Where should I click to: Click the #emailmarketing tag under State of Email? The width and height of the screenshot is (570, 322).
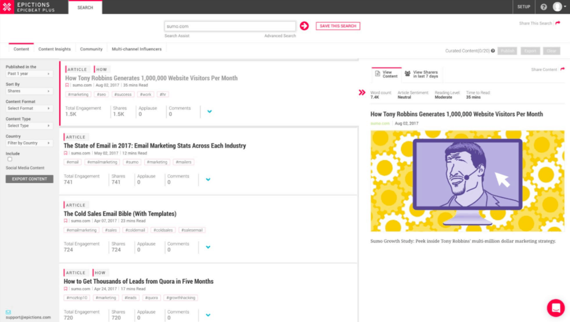[102, 162]
